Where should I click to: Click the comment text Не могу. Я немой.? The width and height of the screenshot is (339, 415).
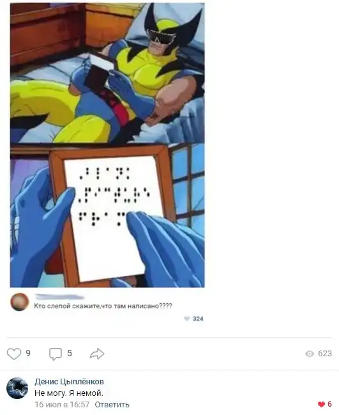(69, 393)
